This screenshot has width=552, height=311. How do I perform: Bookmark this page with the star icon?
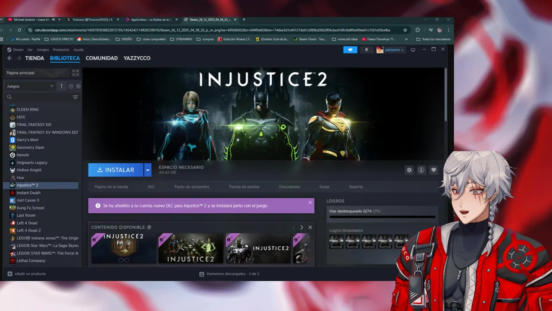point(405,30)
